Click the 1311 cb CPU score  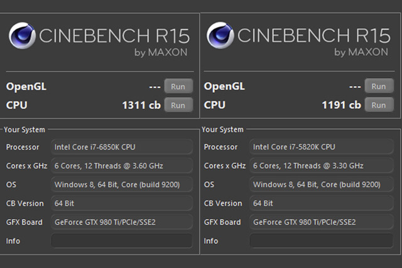click(141, 105)
